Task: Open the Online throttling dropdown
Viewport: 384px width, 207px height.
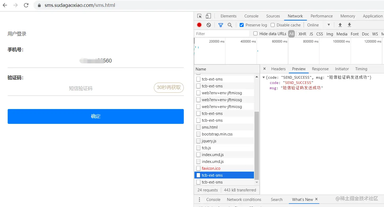Action: click(x=319, y=25)
